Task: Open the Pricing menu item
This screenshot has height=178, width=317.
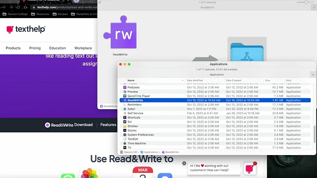Action: pos(35,48)
